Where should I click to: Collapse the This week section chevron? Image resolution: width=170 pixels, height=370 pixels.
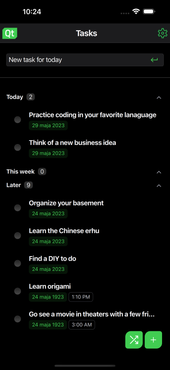coord(159,172)
